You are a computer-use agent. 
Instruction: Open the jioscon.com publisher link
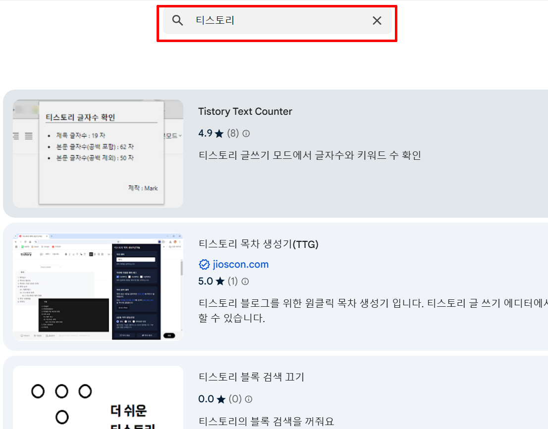[x=240, y=265]
